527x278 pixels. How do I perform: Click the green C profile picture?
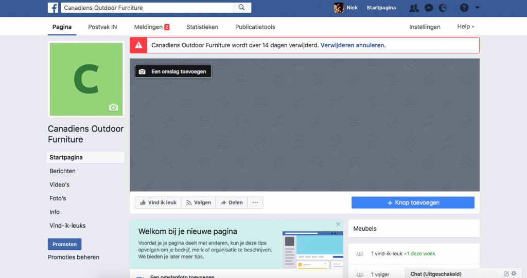[x=86, y=79]
